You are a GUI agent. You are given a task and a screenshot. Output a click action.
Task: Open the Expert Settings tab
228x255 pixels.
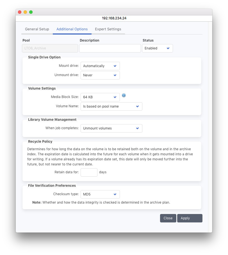pyautogui.click(x=108, y=29)
